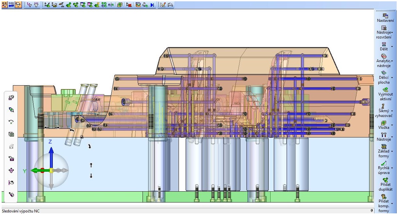Toggle the first highlighted orange toolbar button
This screenshot has height=215, width=398.
click(5, 5)
